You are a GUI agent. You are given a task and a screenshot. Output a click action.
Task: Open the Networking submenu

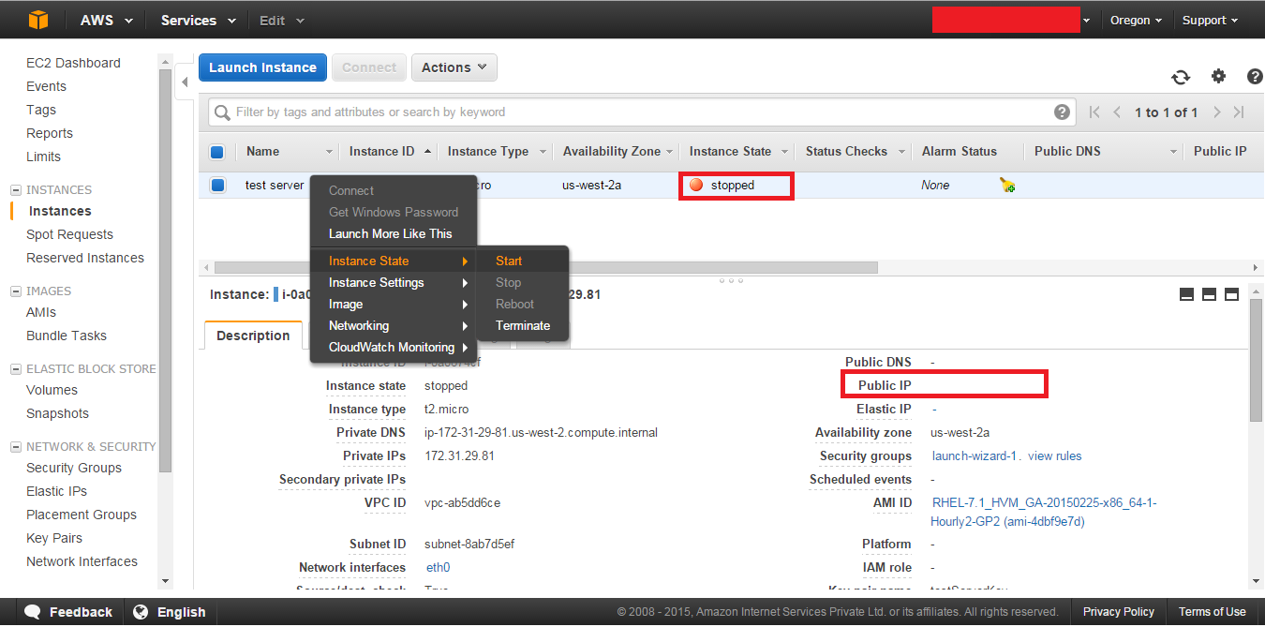(394, 325)
